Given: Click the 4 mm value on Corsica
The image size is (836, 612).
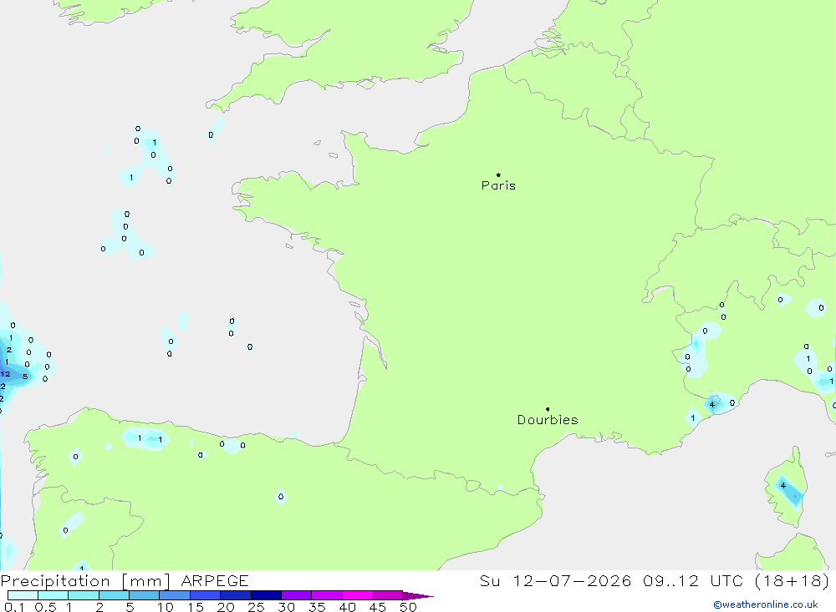Looking at the screenshot, I should (x=782, y=485).
